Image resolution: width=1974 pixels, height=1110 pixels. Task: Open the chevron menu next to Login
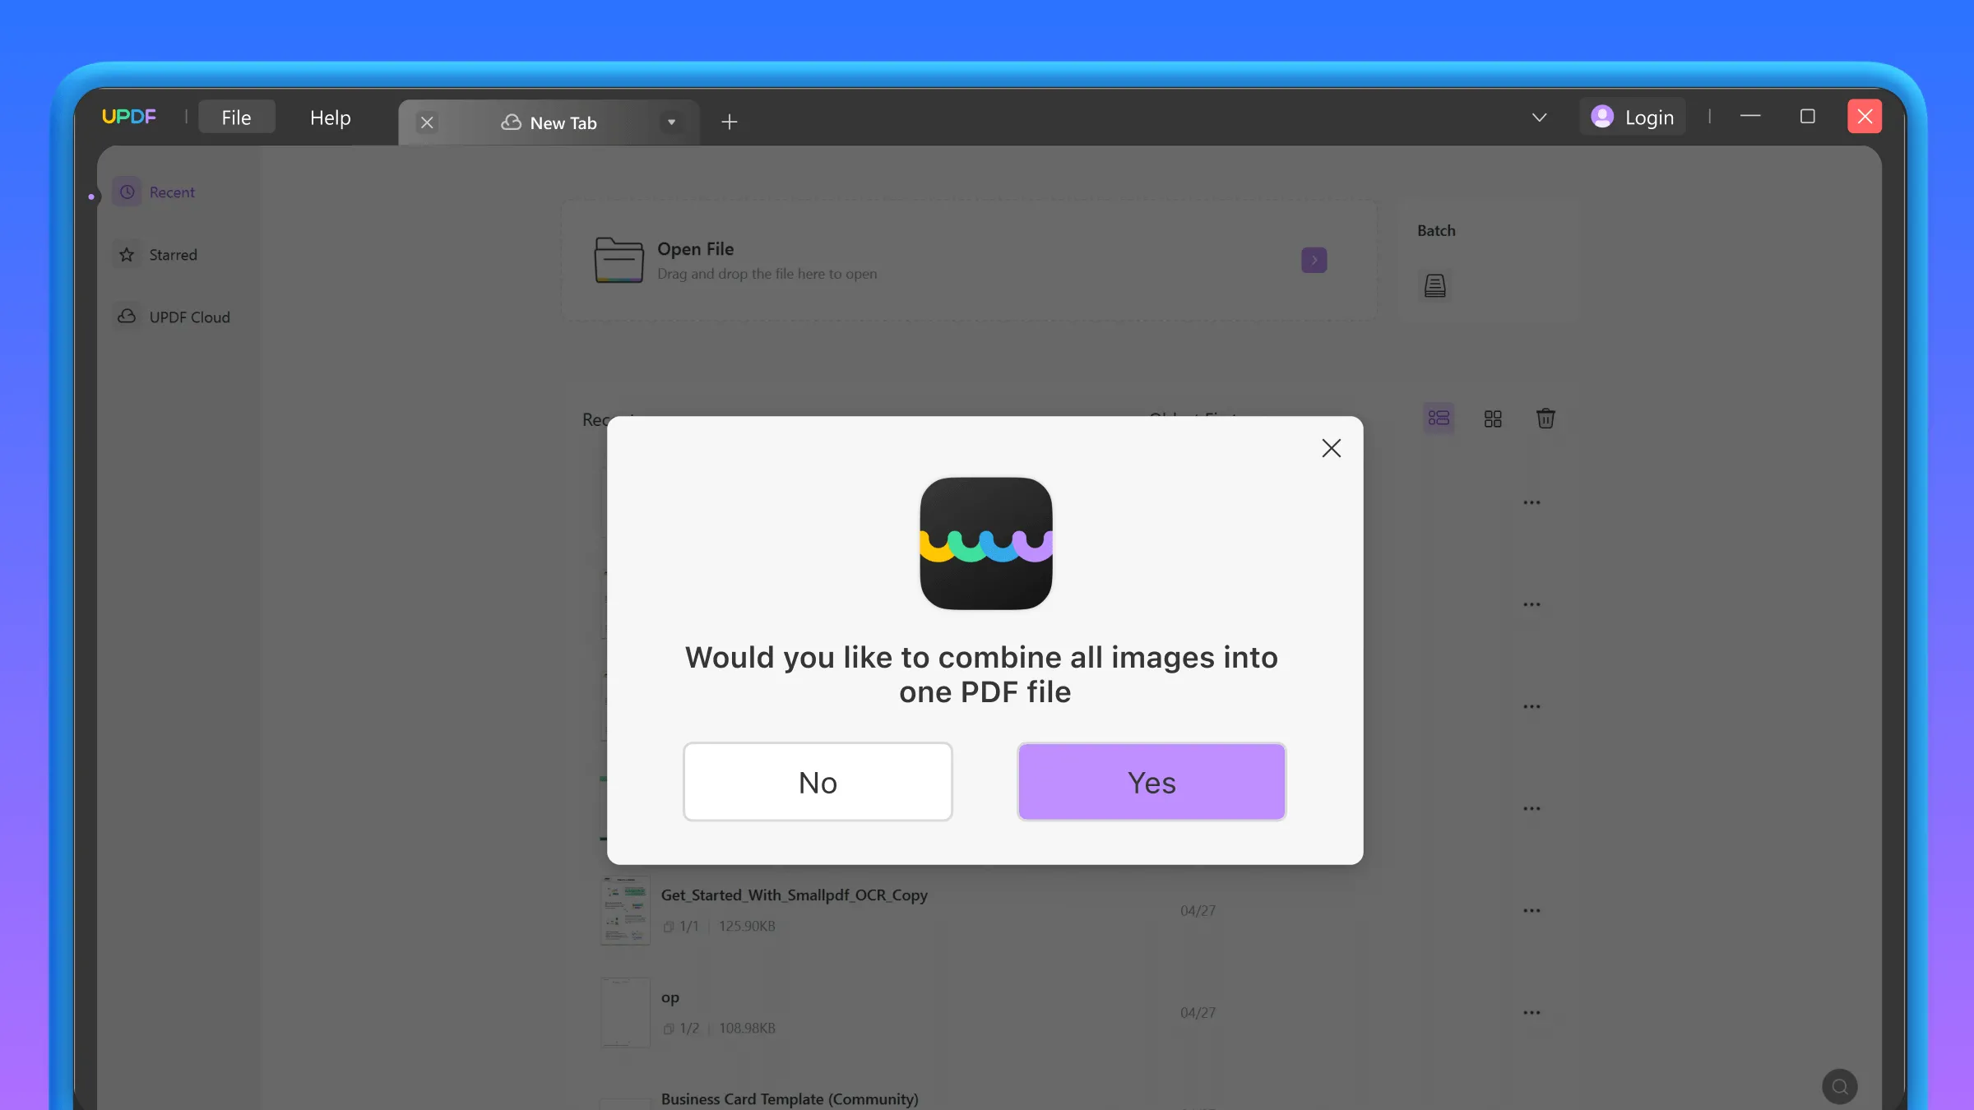(x=1538, y=117)
